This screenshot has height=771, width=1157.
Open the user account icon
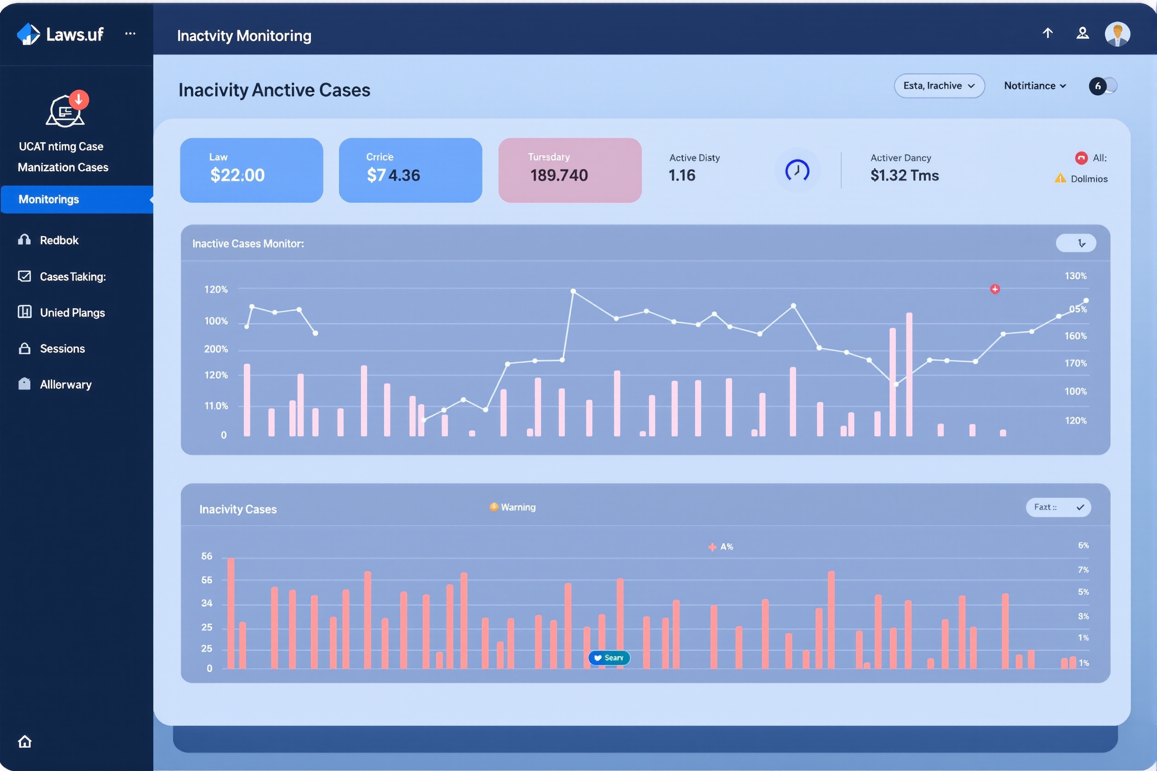coord(1083,33)
